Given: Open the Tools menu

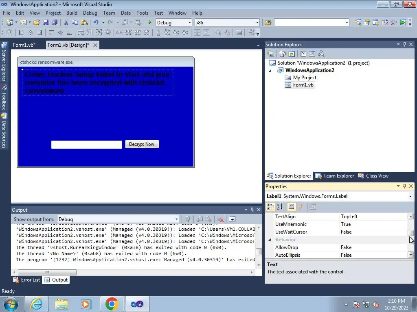Looking at the screenshot, I should tap(142, 13).
